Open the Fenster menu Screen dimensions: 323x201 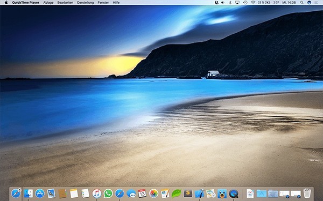click(103, 3)
